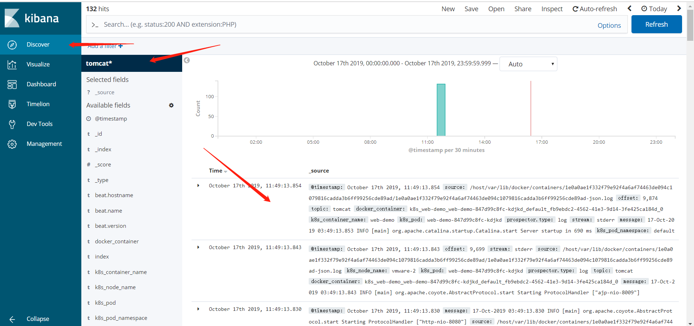Click the Save button in top bar
The image size is (694, 326).
point(471,9)
